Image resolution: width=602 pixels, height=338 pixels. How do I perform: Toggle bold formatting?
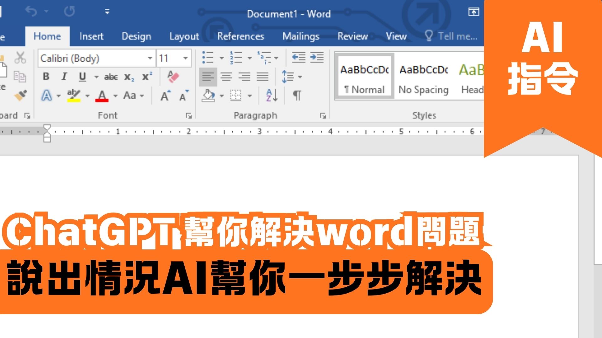point(46,76)
